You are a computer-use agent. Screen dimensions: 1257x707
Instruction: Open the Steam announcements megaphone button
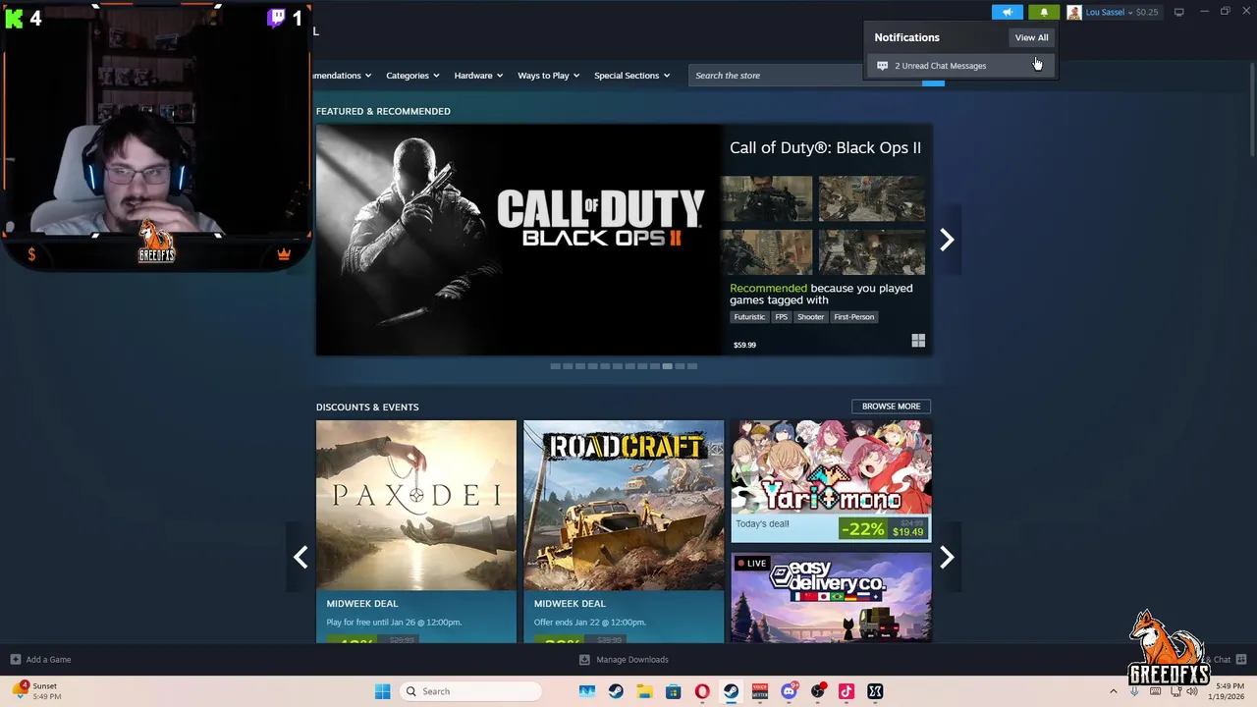1007,12
